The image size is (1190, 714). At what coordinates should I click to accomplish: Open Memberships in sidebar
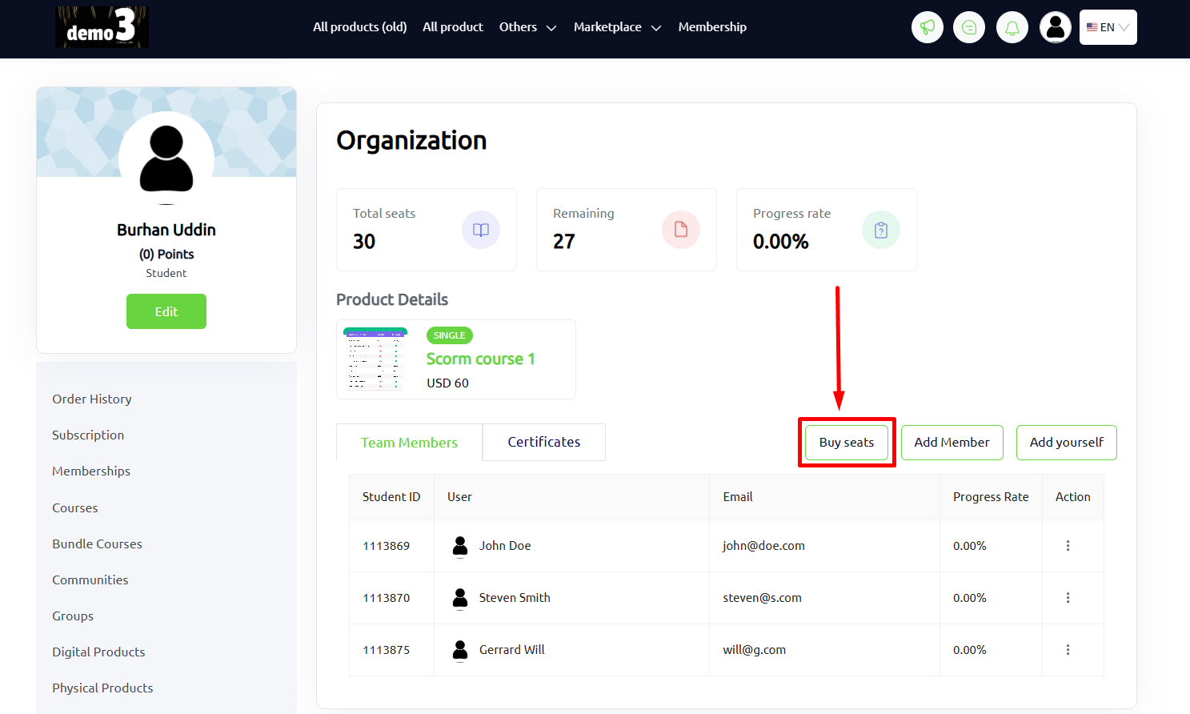[x=91, y=471]
